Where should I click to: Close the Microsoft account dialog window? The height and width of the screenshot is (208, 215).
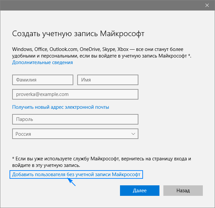point(207,5)
